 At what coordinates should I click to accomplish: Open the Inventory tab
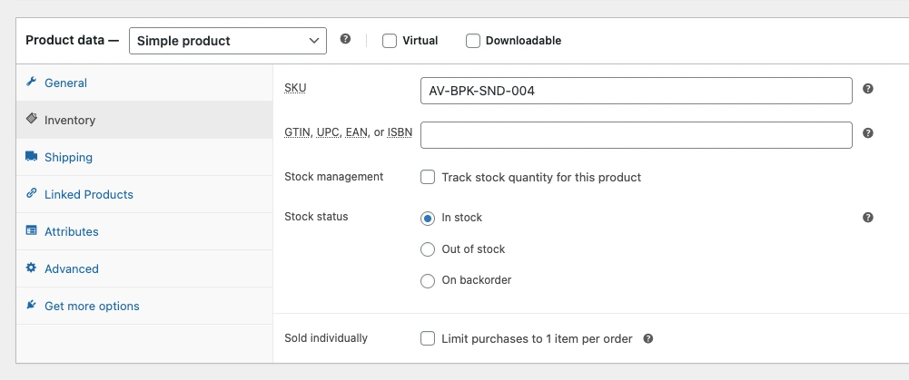pos(144,120)
